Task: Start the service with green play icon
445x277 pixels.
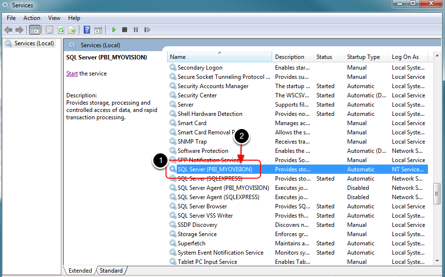Action: [114, 30]
